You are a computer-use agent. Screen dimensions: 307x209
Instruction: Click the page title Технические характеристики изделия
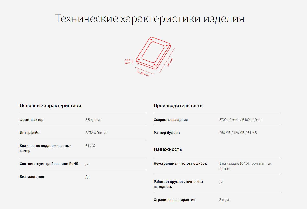150,19
